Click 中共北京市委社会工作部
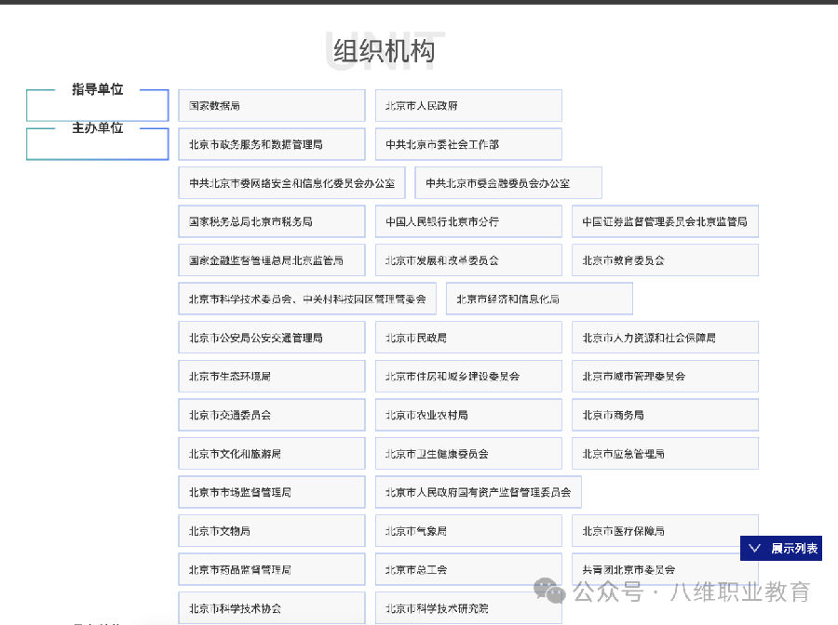838x625 pixels. pos(468,144)
